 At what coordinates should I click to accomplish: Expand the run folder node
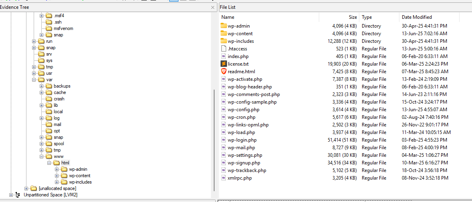tap(34, 41)
